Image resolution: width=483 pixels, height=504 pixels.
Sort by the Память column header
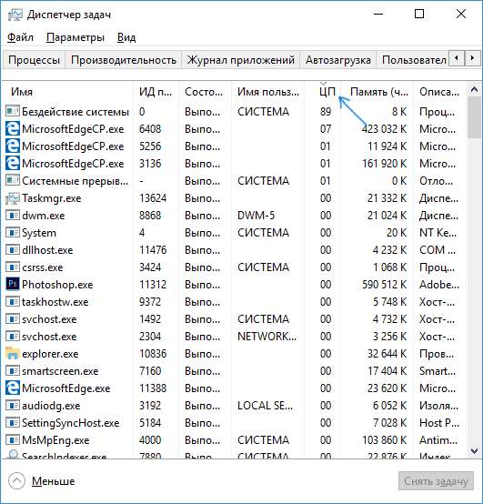[x=377, y=92]
